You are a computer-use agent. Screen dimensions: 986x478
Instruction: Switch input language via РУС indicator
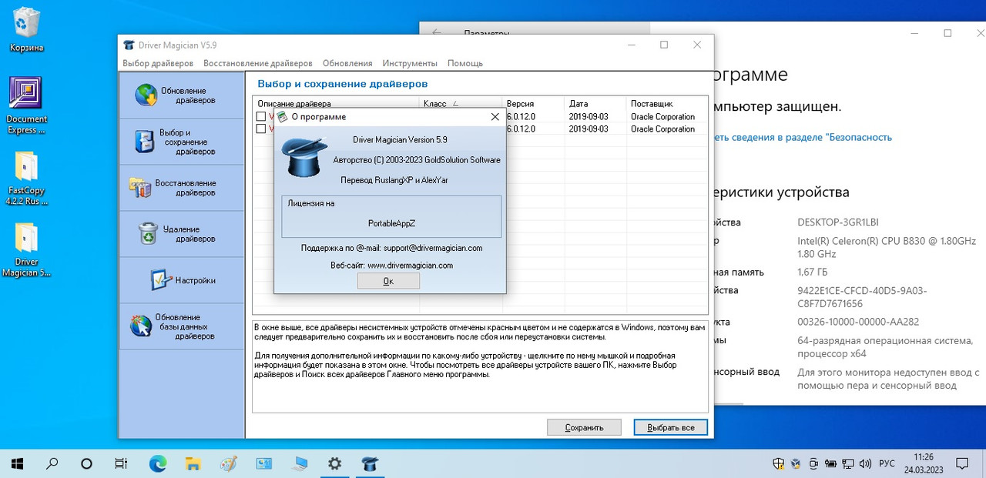point(887,464)
